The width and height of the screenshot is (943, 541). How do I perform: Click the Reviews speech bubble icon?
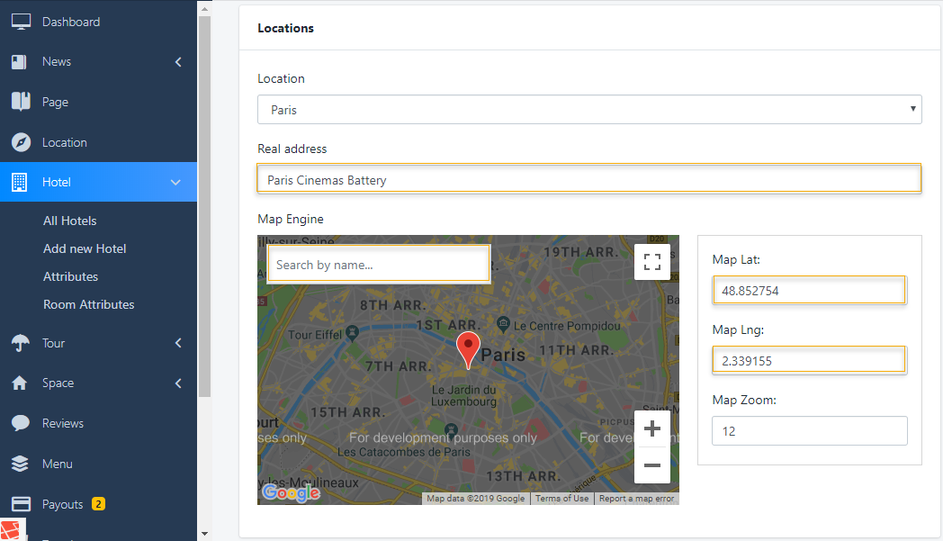pyautogui.click(x=20, y=423)
